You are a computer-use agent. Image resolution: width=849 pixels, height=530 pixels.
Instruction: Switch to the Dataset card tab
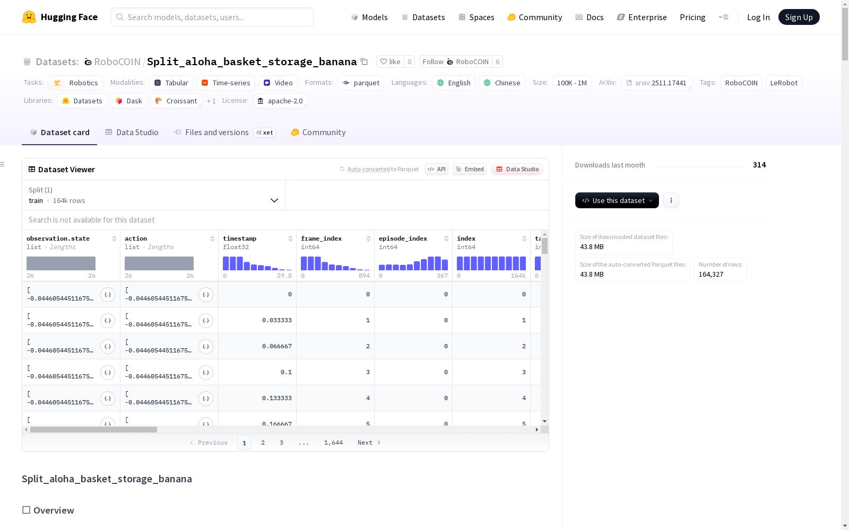pos(59,132)
